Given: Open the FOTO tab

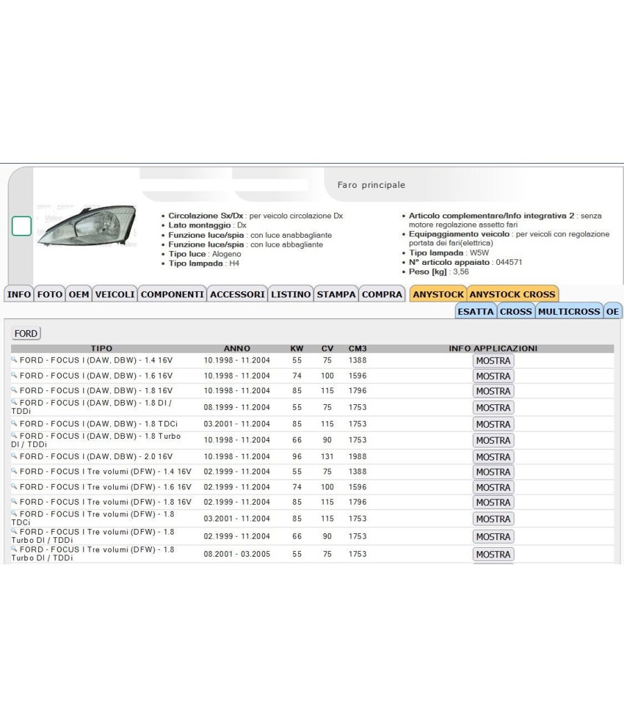Looking at the screenshot, I should coord(50,295).
